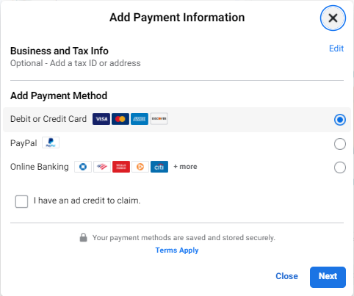The height and width of the screenshot is (296, 354).
Task: Click the padlock security icon
Action: coord(84,237)
